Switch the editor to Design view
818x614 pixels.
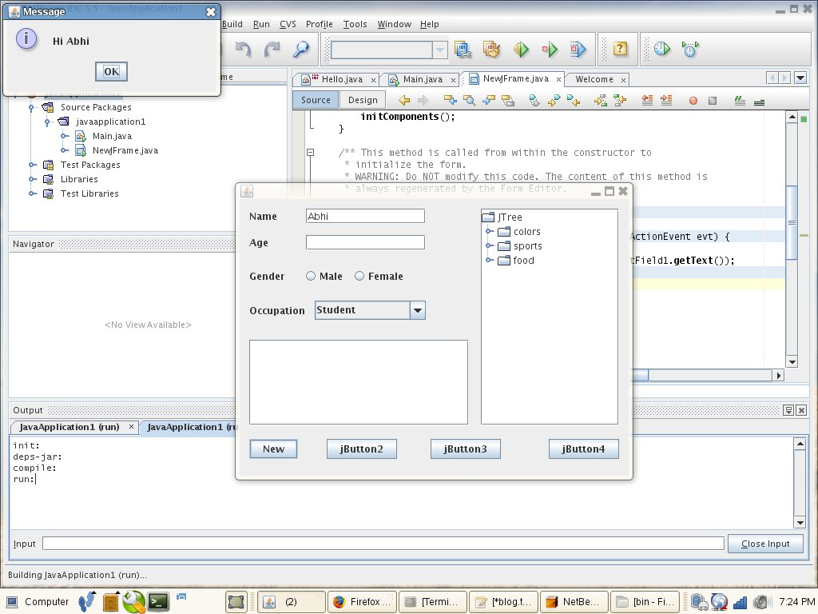pyautogui.click(x=363, y=100)
